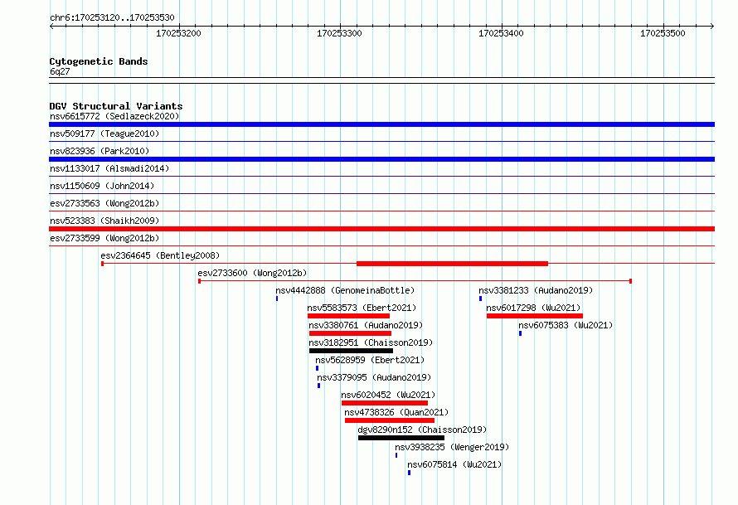Open nsv6075383 (Wu2021) label
The height and width of the screenshot is (505, 738).
(x=566, y=325)
